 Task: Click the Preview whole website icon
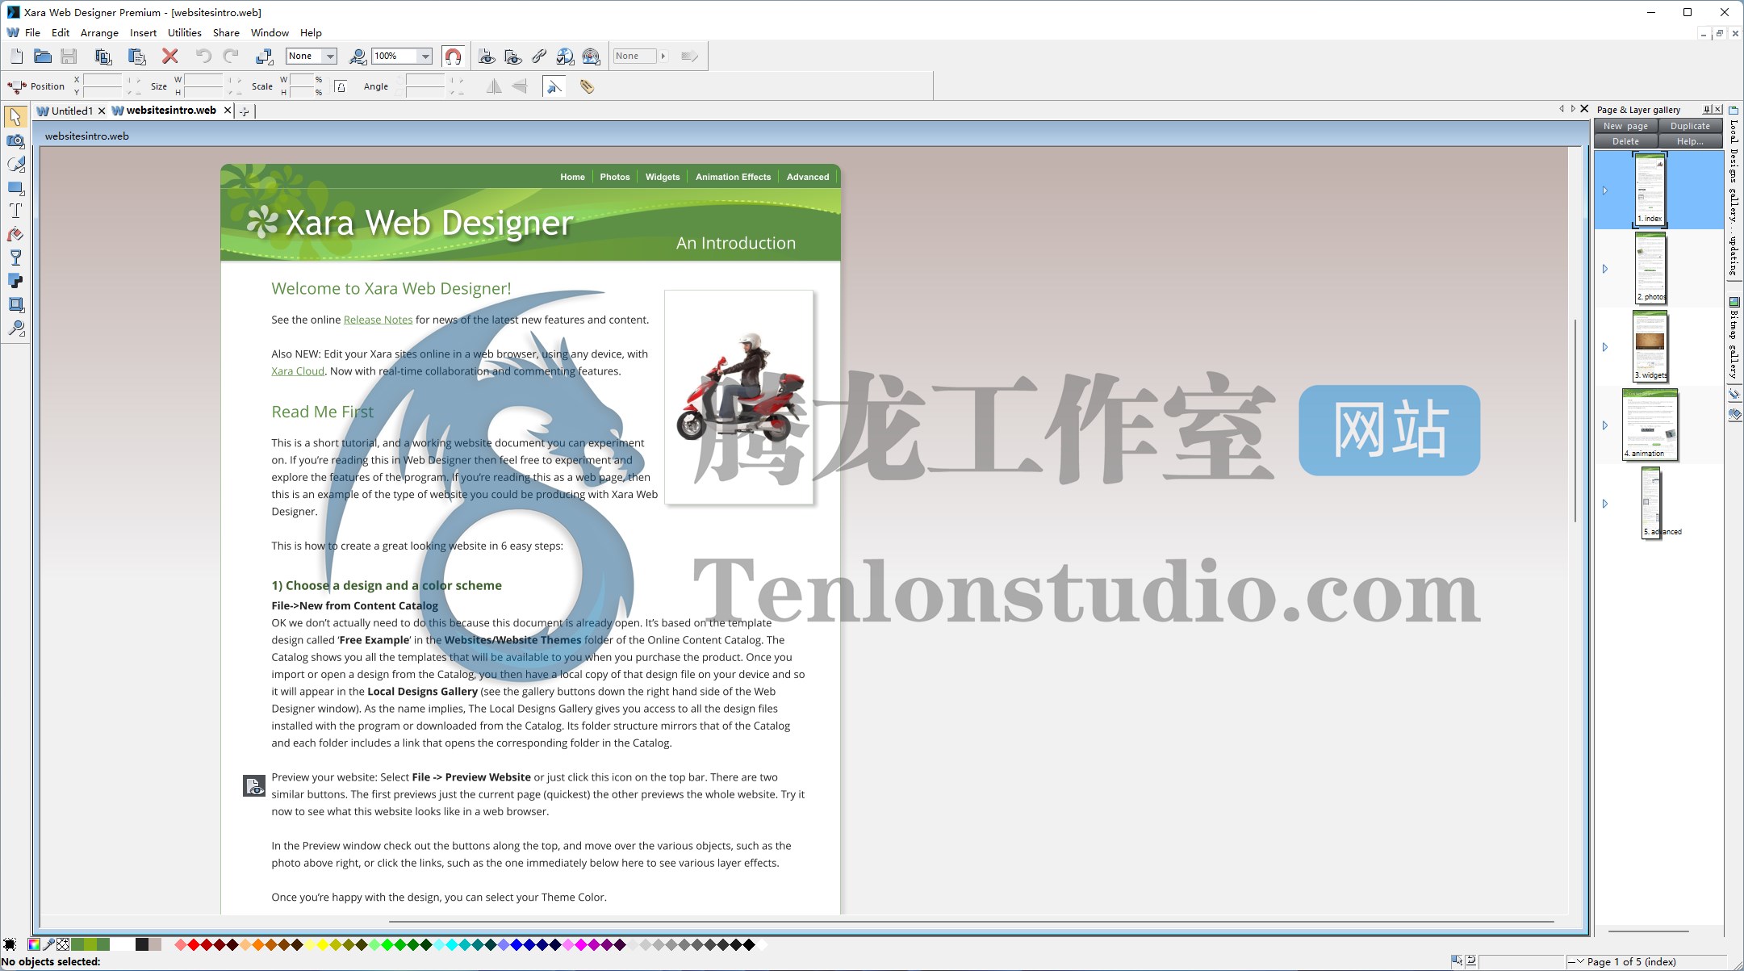coord(512,57)
